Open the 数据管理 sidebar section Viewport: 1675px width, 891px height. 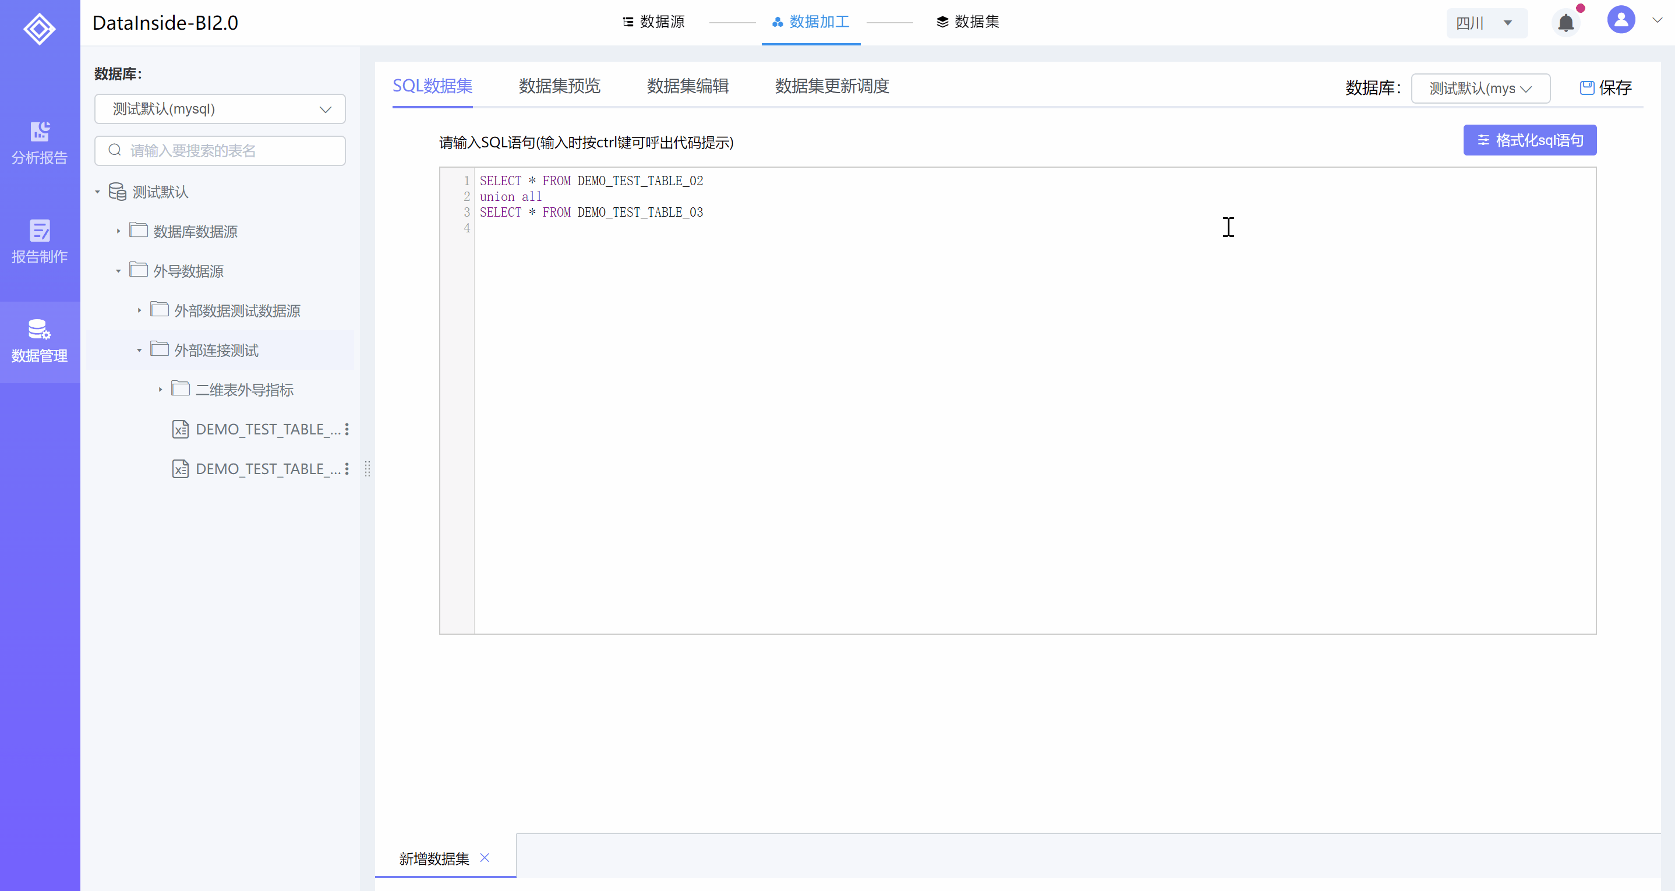click(x=40, y=341)
